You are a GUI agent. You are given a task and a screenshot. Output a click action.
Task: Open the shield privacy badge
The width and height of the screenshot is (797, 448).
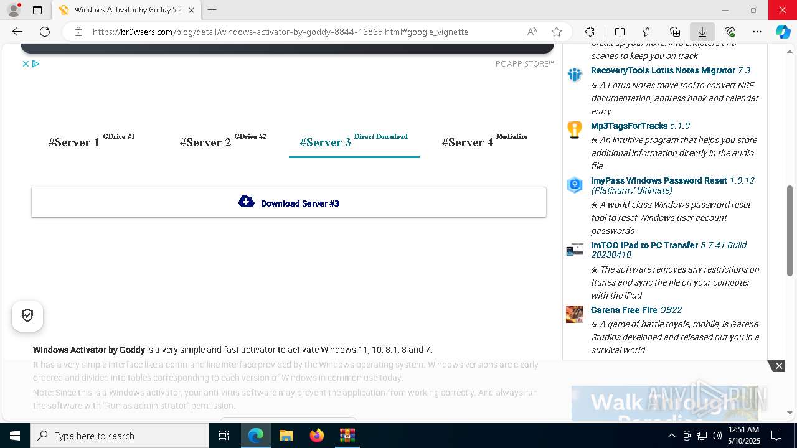pyautogui.click(x=27, y=315)
